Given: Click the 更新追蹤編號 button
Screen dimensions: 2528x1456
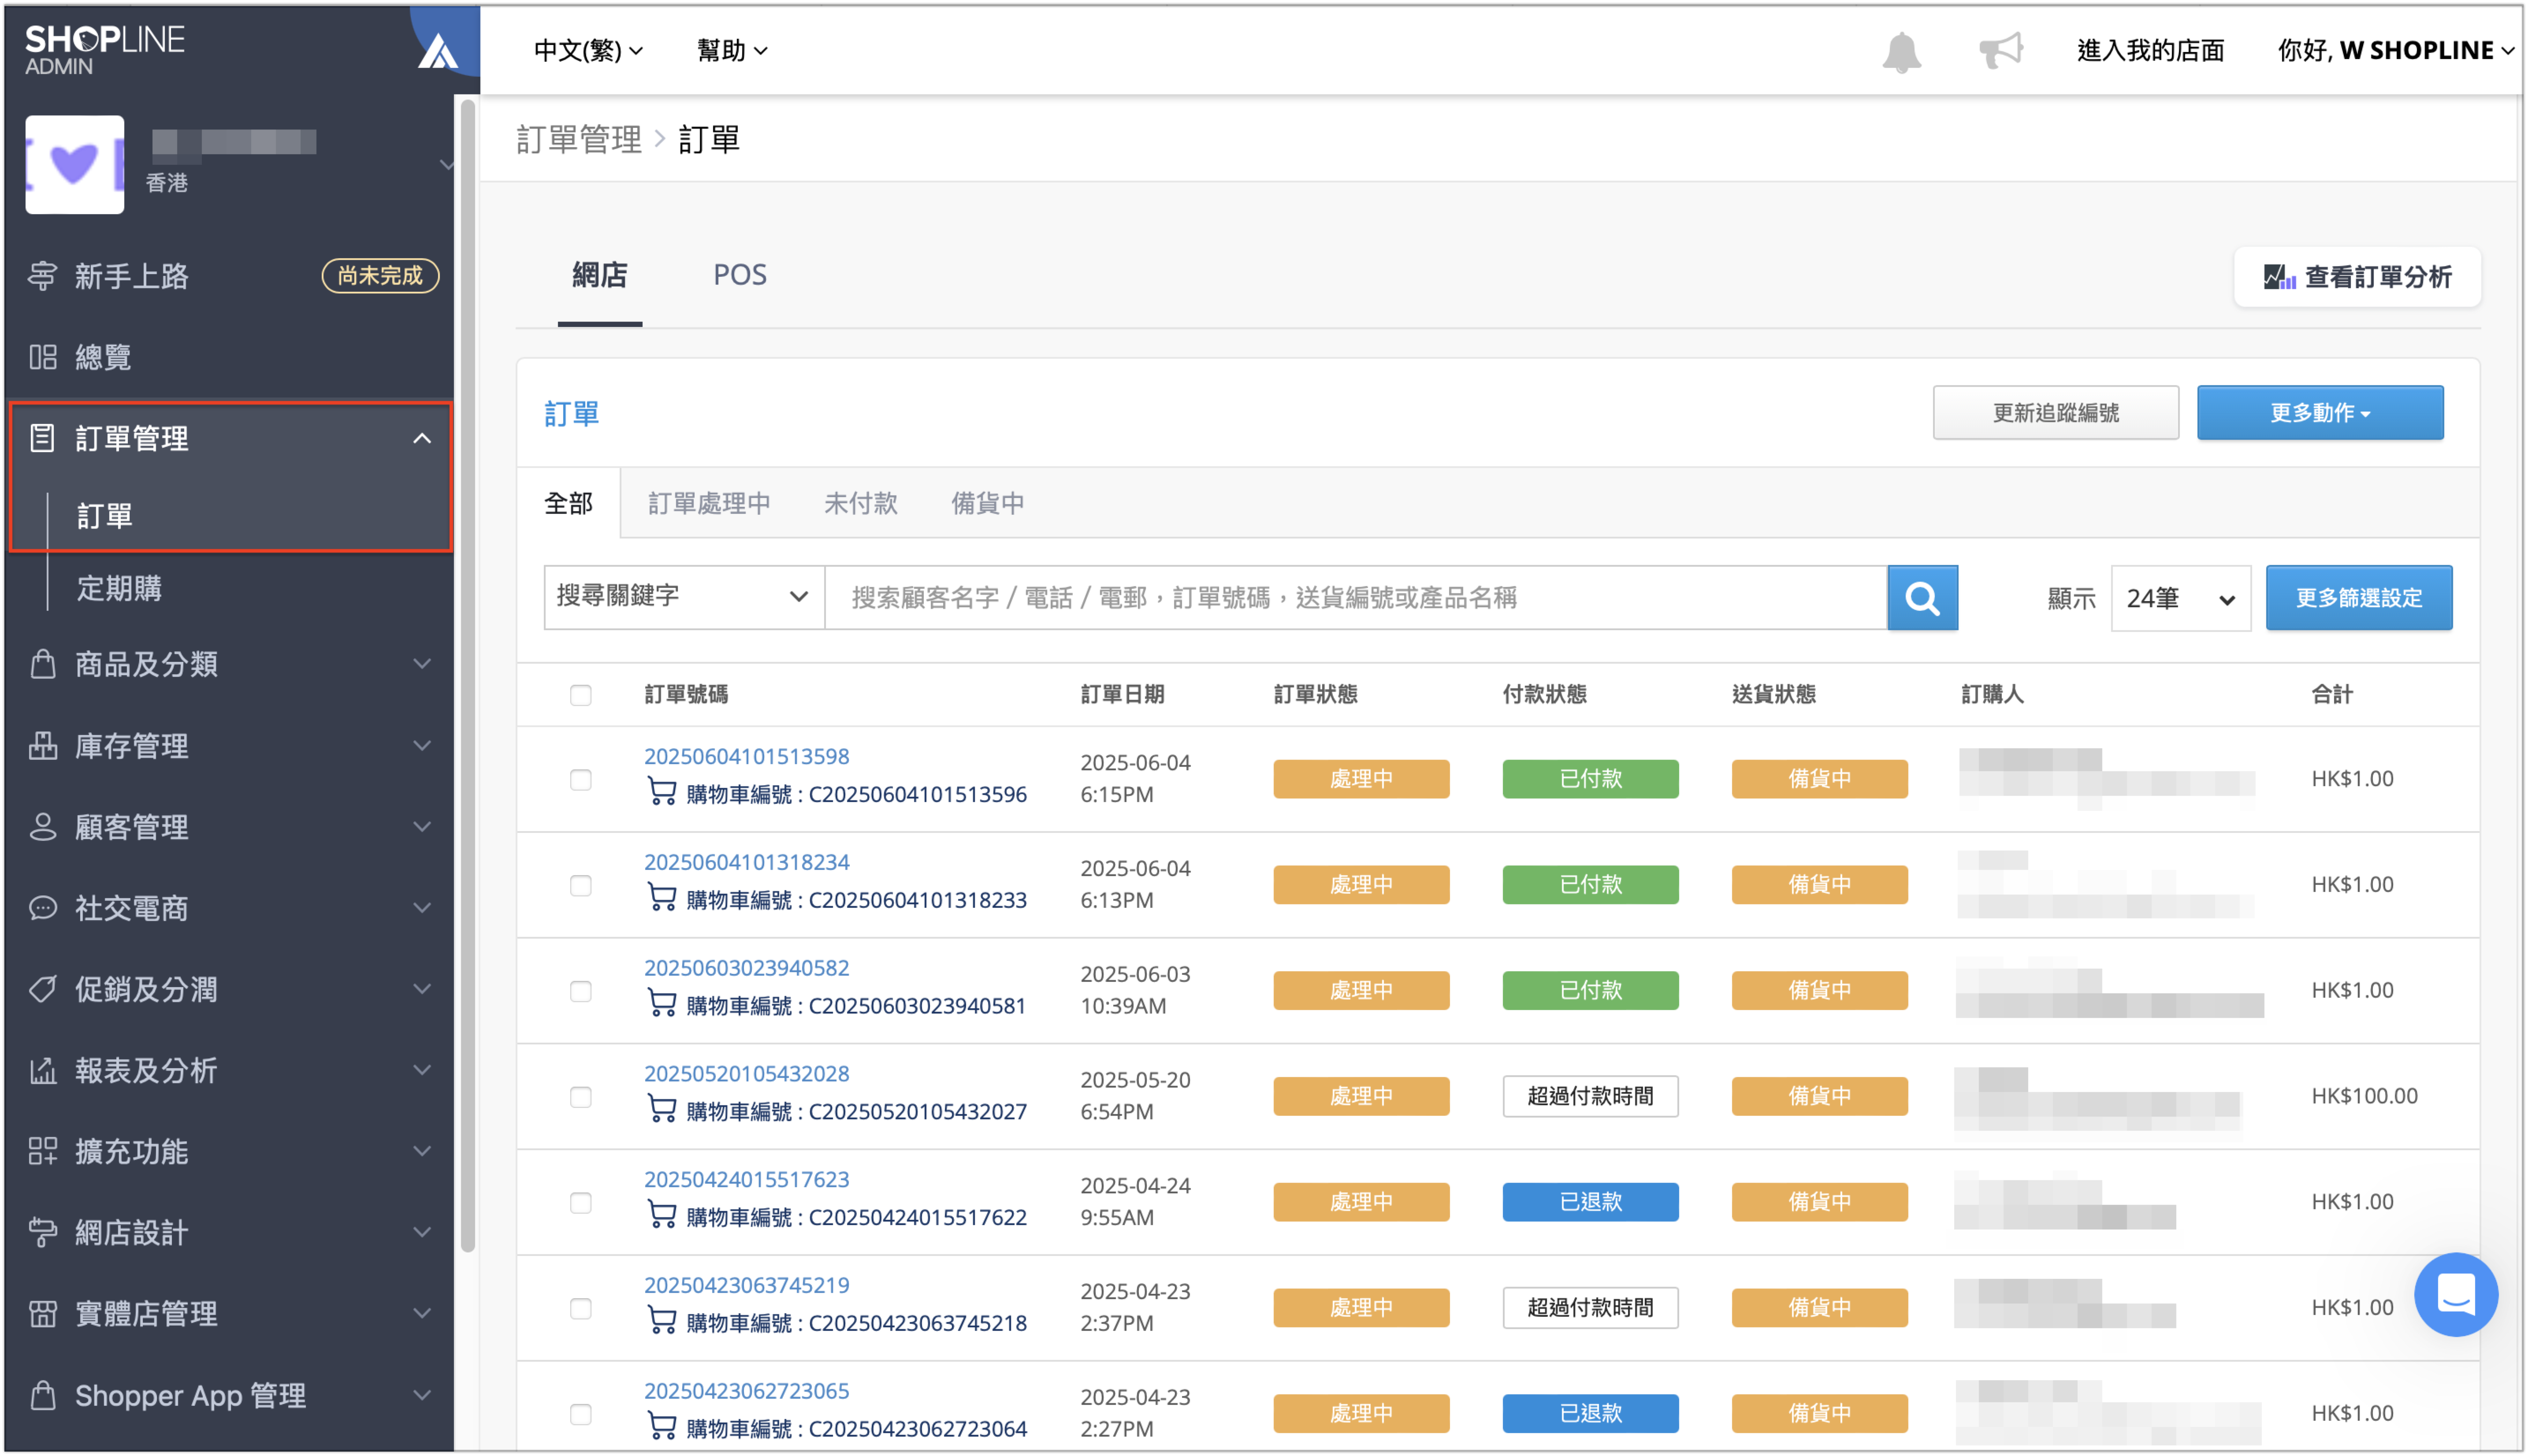Looking at the screenshot, I should [2055, 413].
